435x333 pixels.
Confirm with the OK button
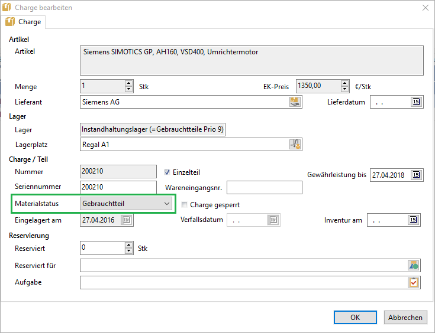click(355, 317)
